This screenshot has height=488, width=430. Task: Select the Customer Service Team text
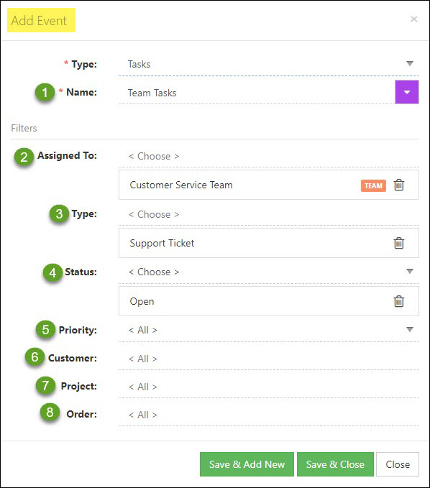click(x=181, y=185)
